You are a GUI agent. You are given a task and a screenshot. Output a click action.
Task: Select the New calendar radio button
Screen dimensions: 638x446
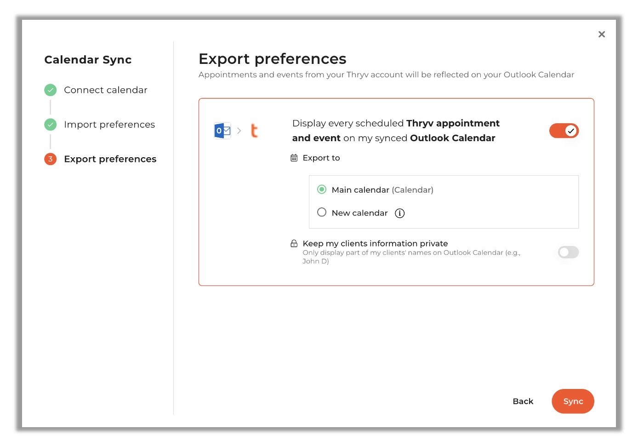pos(322,212)
